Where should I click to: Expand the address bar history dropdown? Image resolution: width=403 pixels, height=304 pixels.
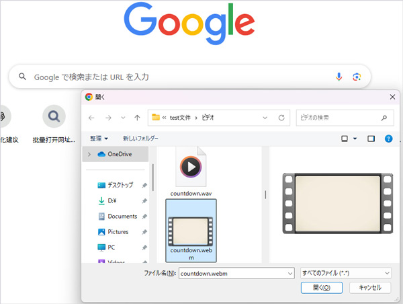[x=265, y=118]
